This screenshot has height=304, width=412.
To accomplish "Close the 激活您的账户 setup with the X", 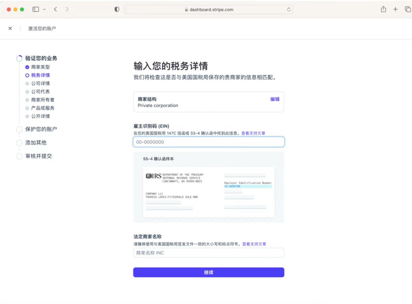I will [10, 28].
